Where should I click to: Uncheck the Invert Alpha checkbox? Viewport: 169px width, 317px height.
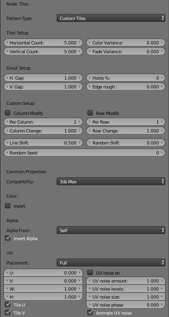click(8, 239)
